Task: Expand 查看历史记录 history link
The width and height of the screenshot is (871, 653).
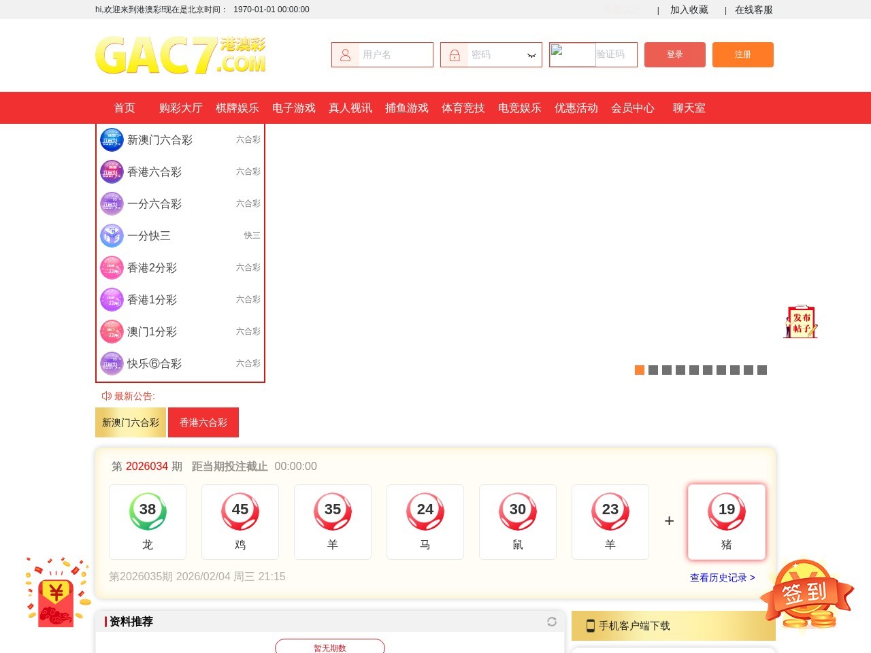Action: click(x=723, y=577)
